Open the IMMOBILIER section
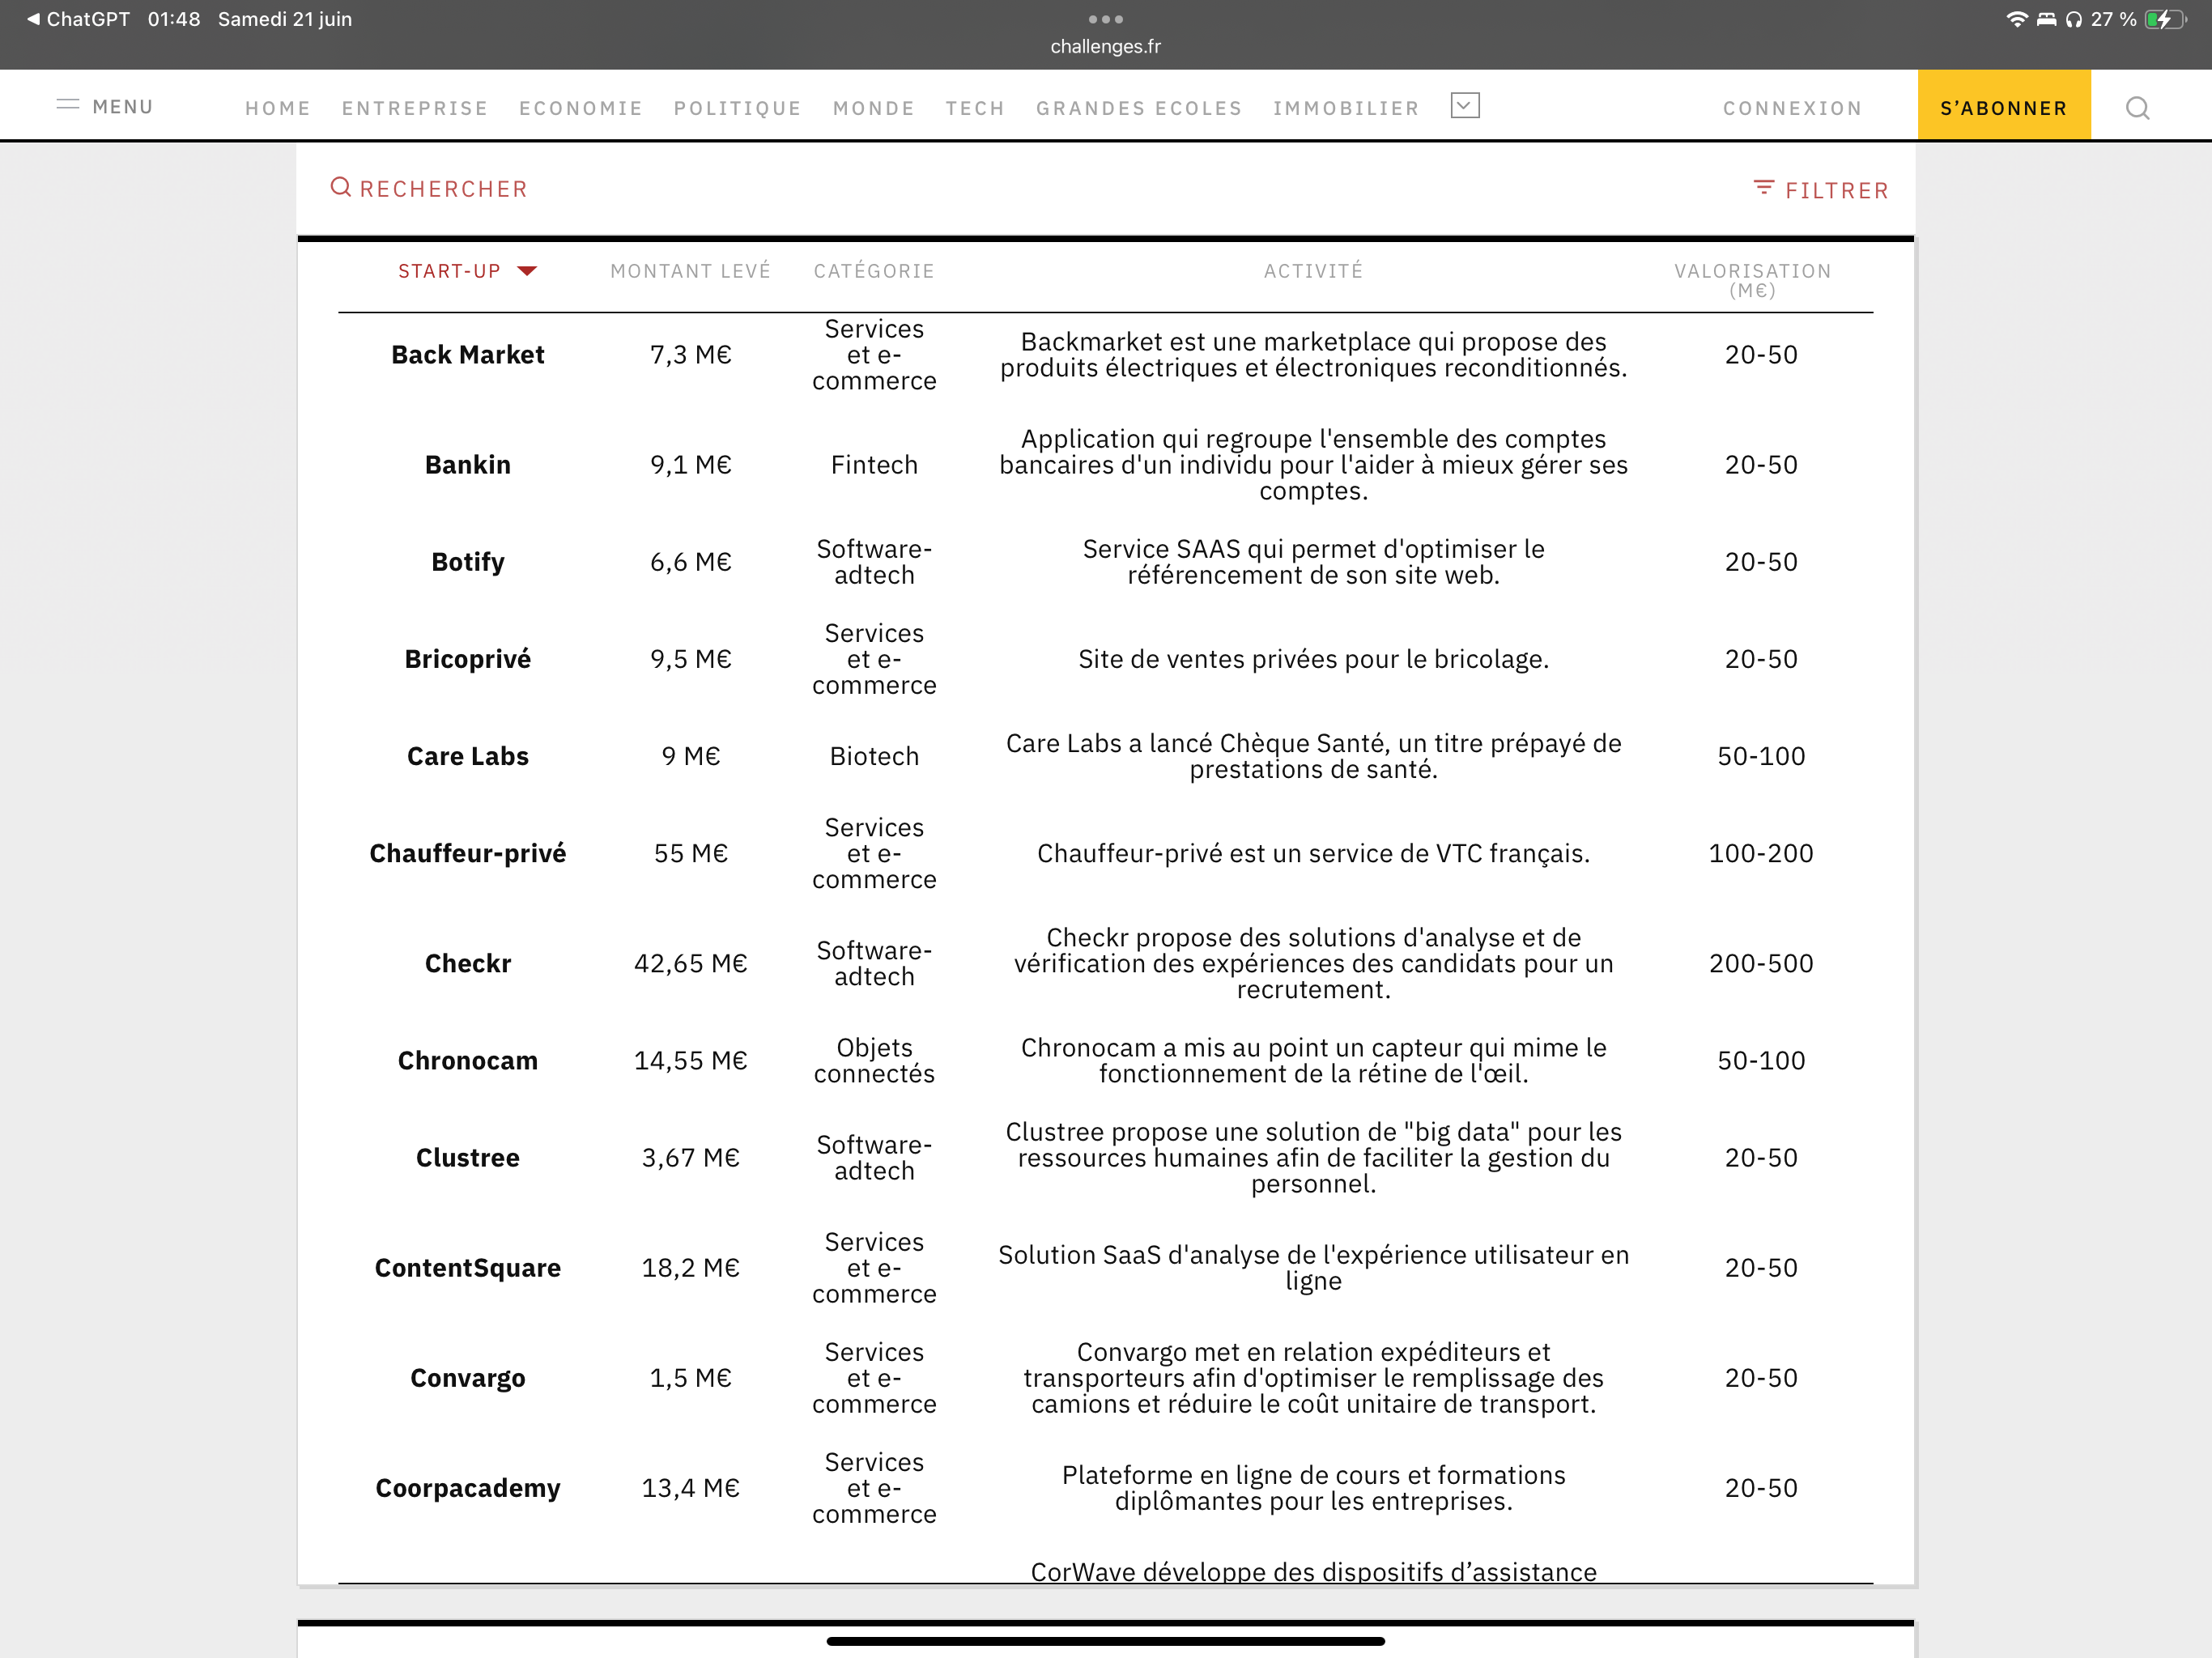Screen dimensions: 2212x1658 (x=1346, y=108)
